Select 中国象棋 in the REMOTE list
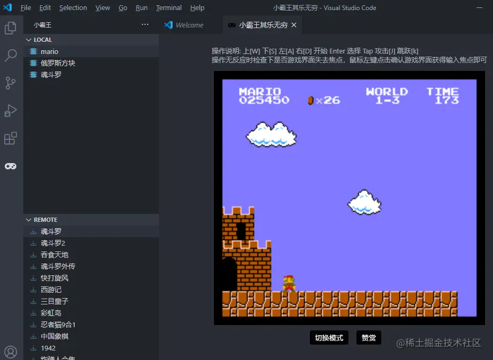Screen dimensions: 493x360 tap(91, 336)
